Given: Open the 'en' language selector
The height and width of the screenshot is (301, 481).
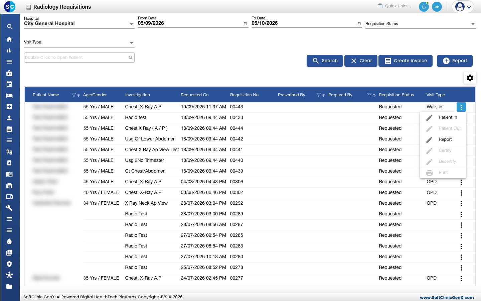Looking at the screenshot, I should tap(437, 7).
